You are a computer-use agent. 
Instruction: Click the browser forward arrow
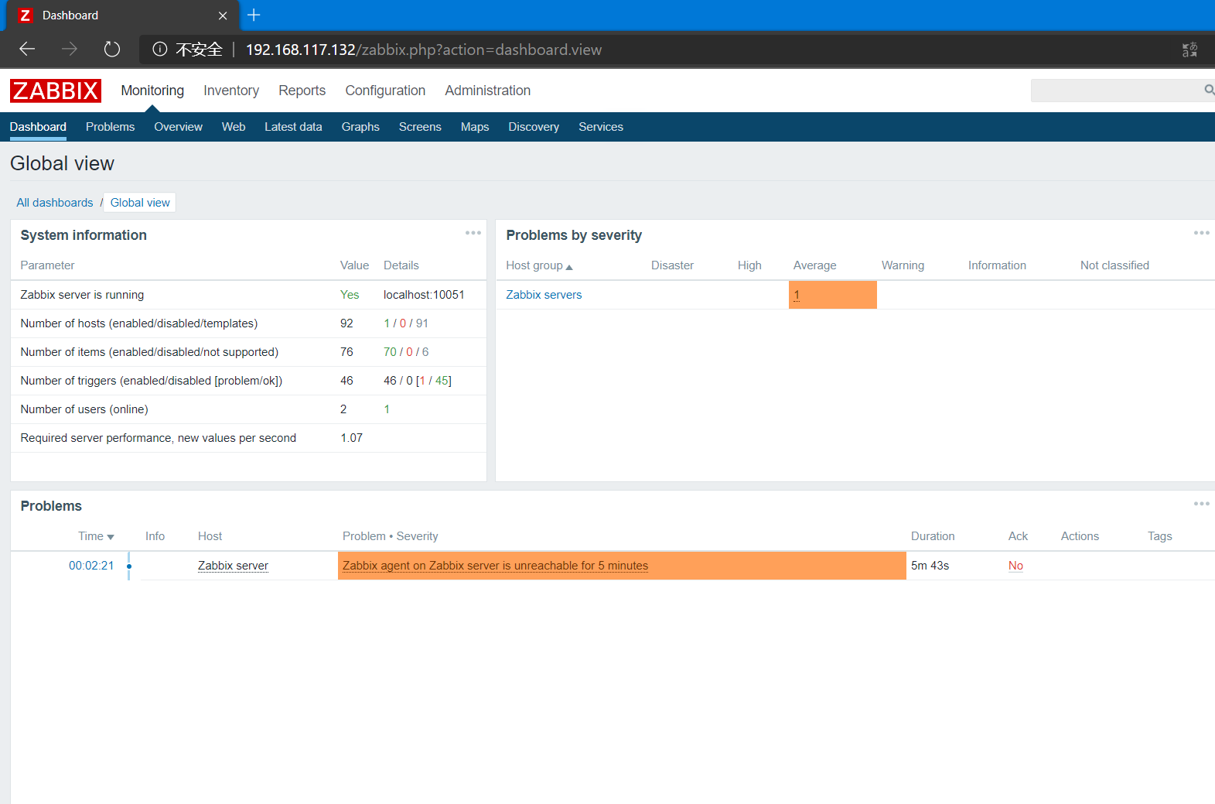tap(70, 50)
